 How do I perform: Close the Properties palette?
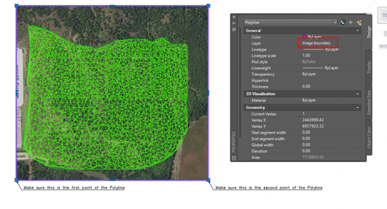pos(234,17)
